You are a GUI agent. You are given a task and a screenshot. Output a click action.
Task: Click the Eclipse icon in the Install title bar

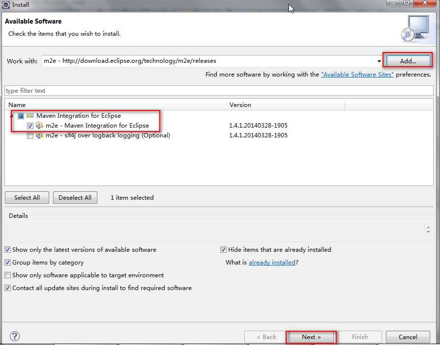(x=5, y=4)
